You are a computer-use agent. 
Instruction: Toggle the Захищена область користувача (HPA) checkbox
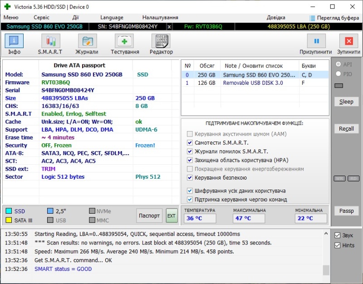pyautogui.click(x=190, y=160)
